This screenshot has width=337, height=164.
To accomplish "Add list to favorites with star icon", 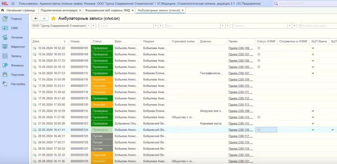I will click(x=53, y=19).
